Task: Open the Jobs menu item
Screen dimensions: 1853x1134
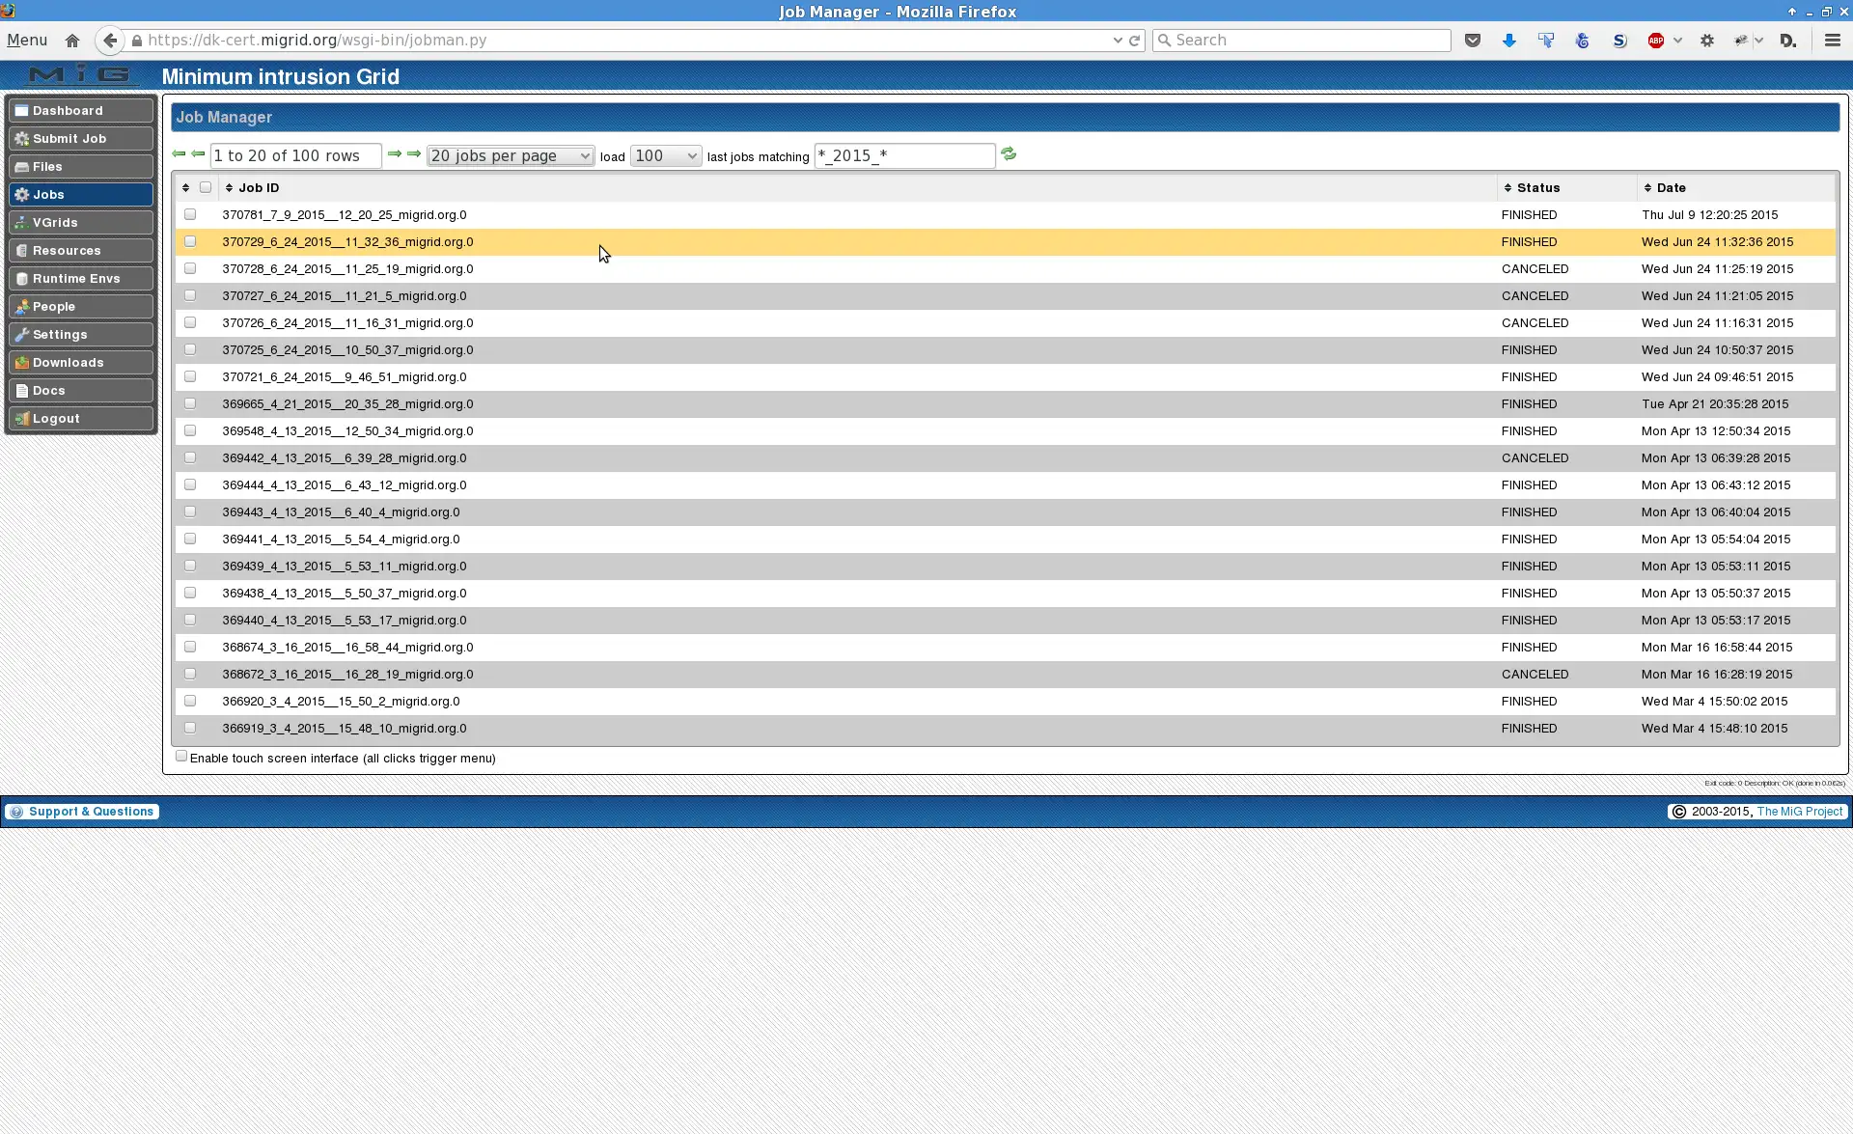Action: pos(47,193)
